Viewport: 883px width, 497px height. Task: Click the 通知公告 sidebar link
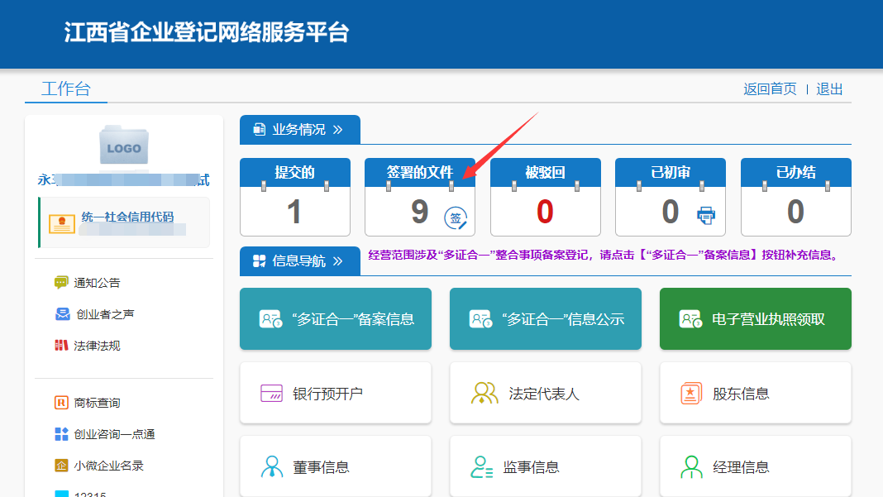point(97,283)
